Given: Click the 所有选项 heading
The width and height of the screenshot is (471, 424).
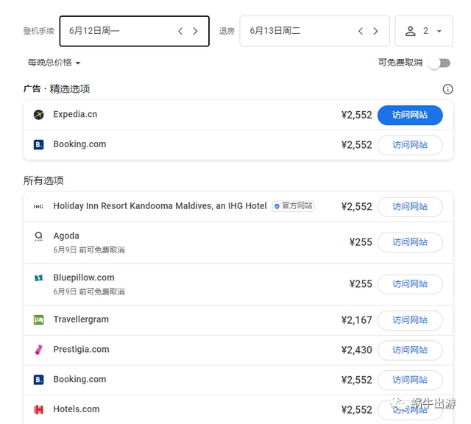Looking at the screenshot, I should [43, 180].
